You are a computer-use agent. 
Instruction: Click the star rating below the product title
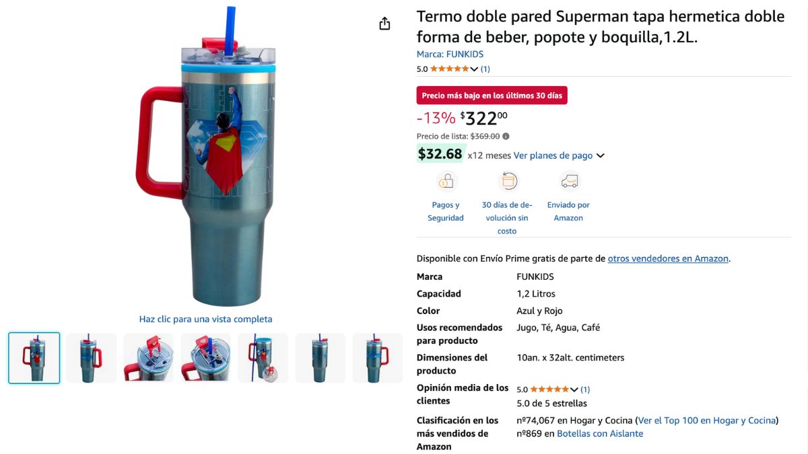point(450,69)
